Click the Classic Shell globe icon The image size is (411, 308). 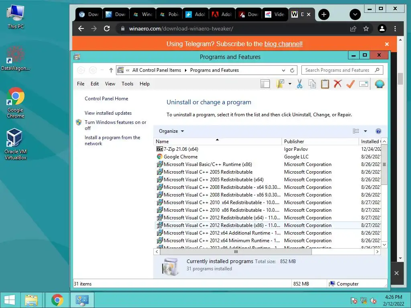[379, 84]
